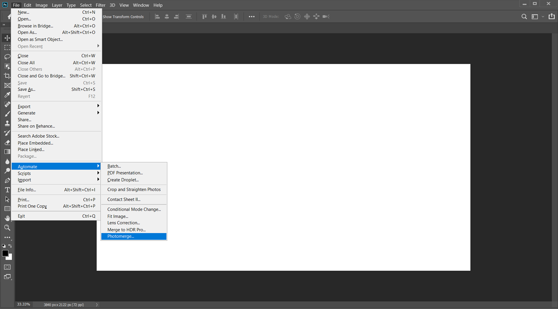Select the History Brush tool

tap(7, 132)
